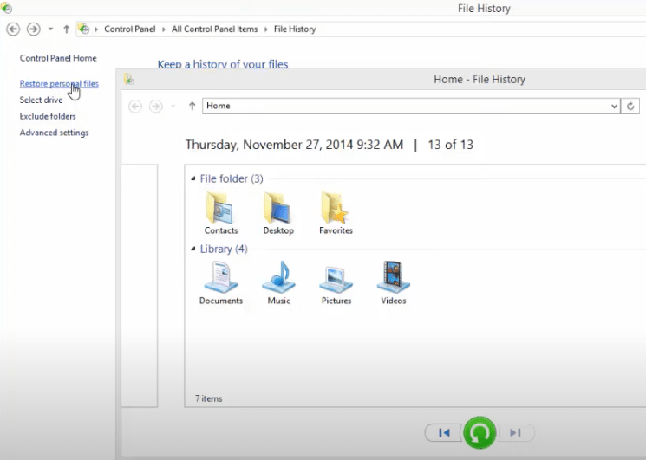This screenshot has width=646, height=460.
Task: Open the Documents library icon
Action: click(220, 278)
